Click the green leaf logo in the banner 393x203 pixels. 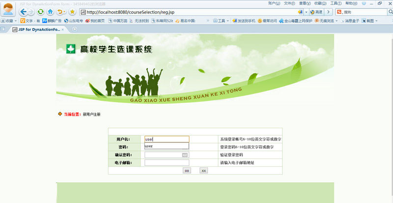[x=71, y=49]
